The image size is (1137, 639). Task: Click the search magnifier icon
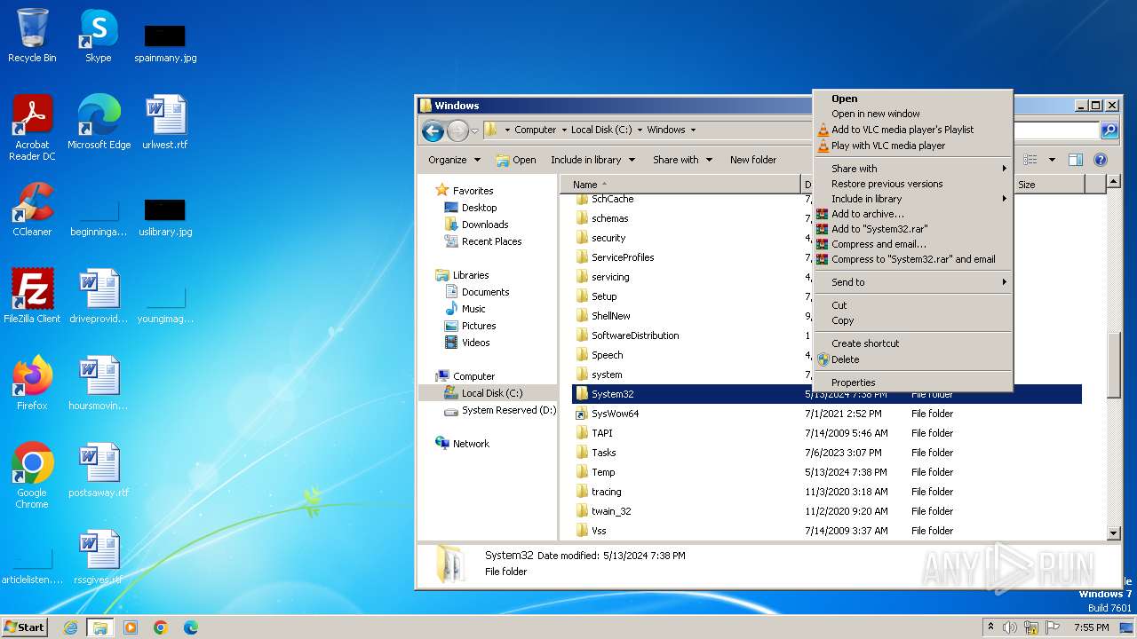tap(1109, 130)
